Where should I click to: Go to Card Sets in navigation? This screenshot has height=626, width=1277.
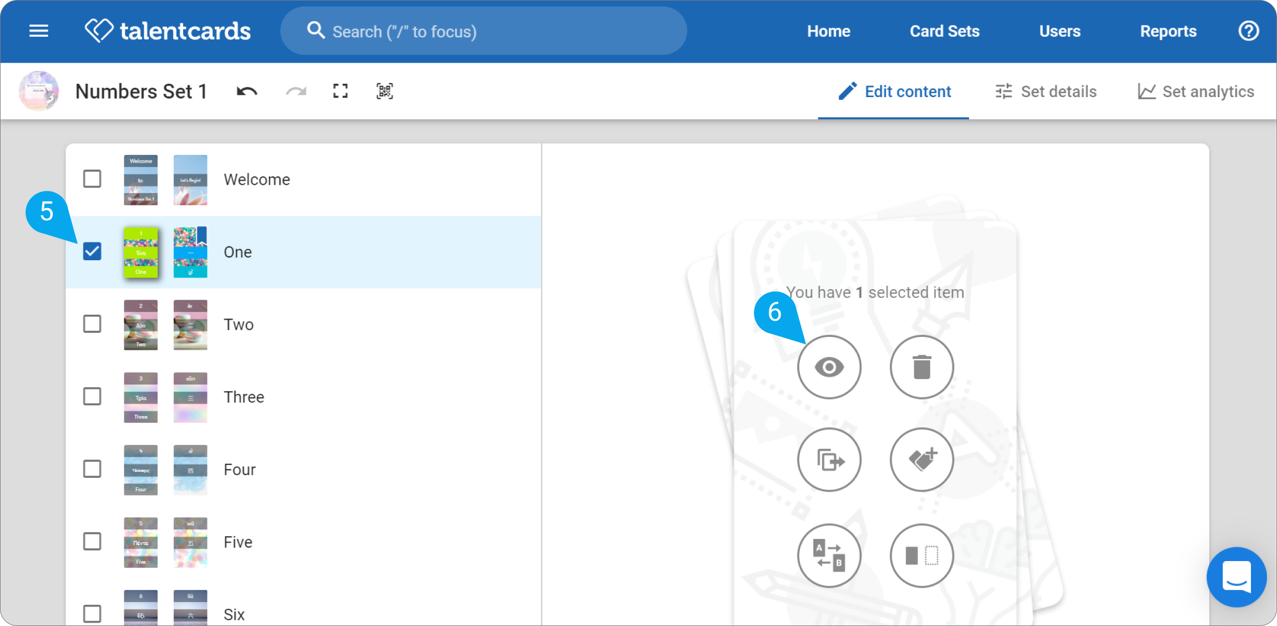coord(945,31)
